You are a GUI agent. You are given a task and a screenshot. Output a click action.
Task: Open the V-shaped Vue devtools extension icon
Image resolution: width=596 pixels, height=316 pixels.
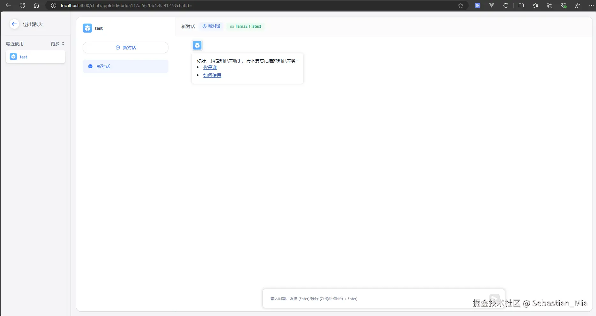[x=492, y=5]
